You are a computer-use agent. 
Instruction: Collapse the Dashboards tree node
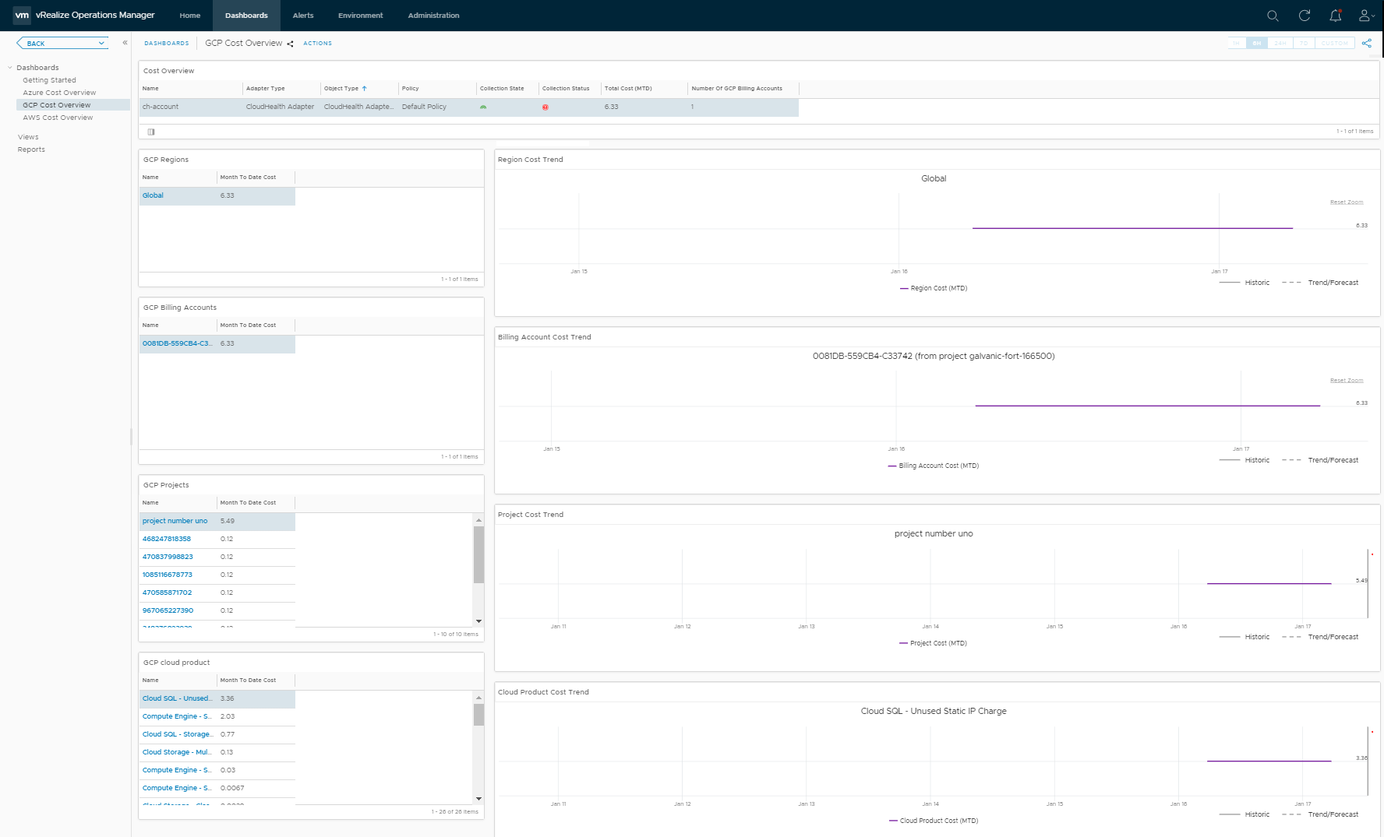pyautogui.click(x=10, y=68)
